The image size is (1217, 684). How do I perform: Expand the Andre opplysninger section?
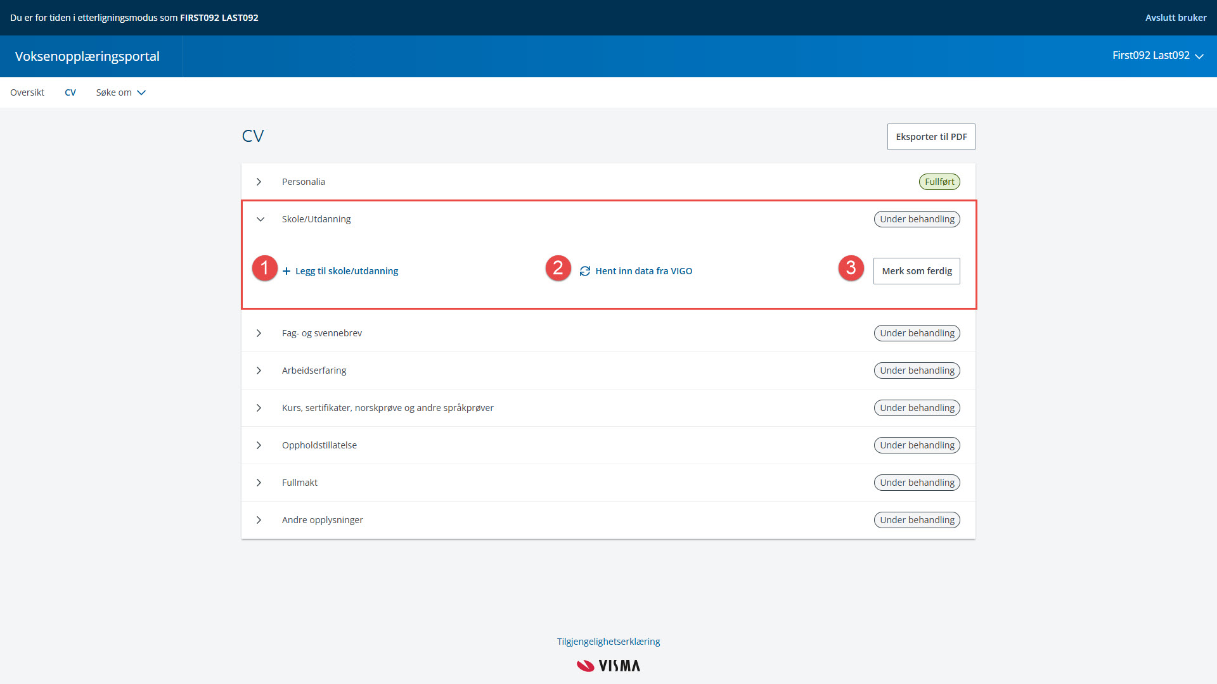pyautogui.click(x=259, y=520)
